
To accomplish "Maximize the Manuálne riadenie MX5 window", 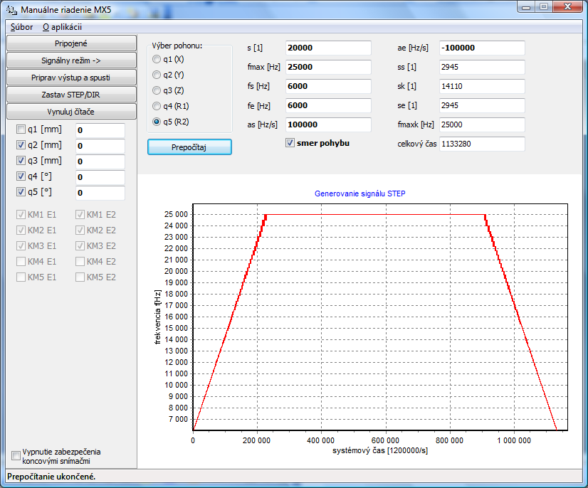I will click(x=544, y=7).
